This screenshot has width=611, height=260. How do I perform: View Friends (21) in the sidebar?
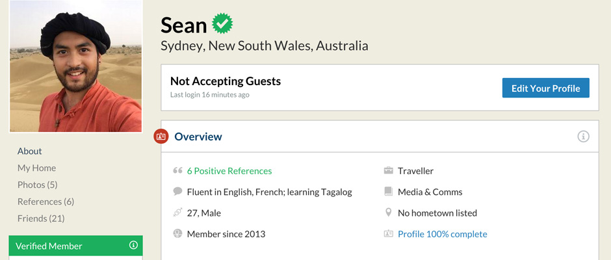(x=41, y=218)
